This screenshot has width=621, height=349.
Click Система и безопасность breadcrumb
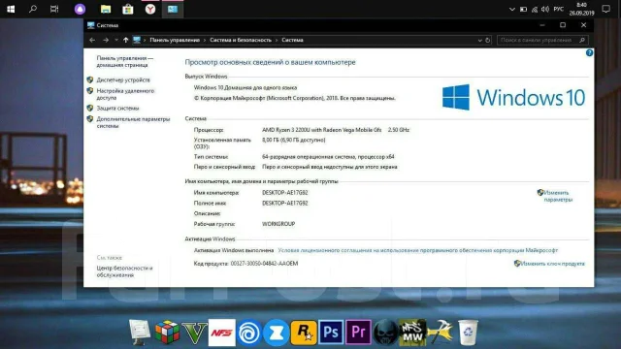click(x=241, y=40)
